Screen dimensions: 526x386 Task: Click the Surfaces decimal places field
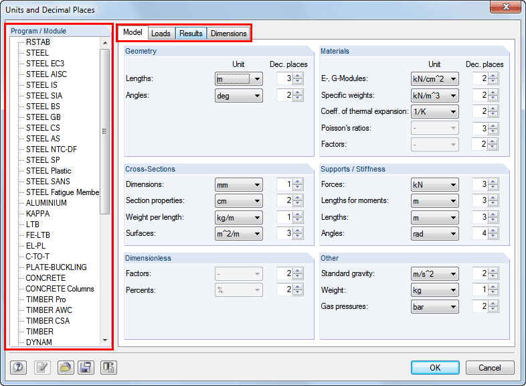[x=284, y=233]
